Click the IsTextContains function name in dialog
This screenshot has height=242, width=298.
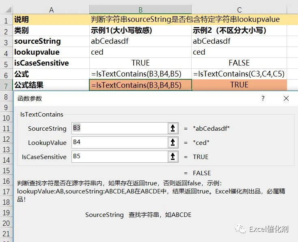point(42,115)
